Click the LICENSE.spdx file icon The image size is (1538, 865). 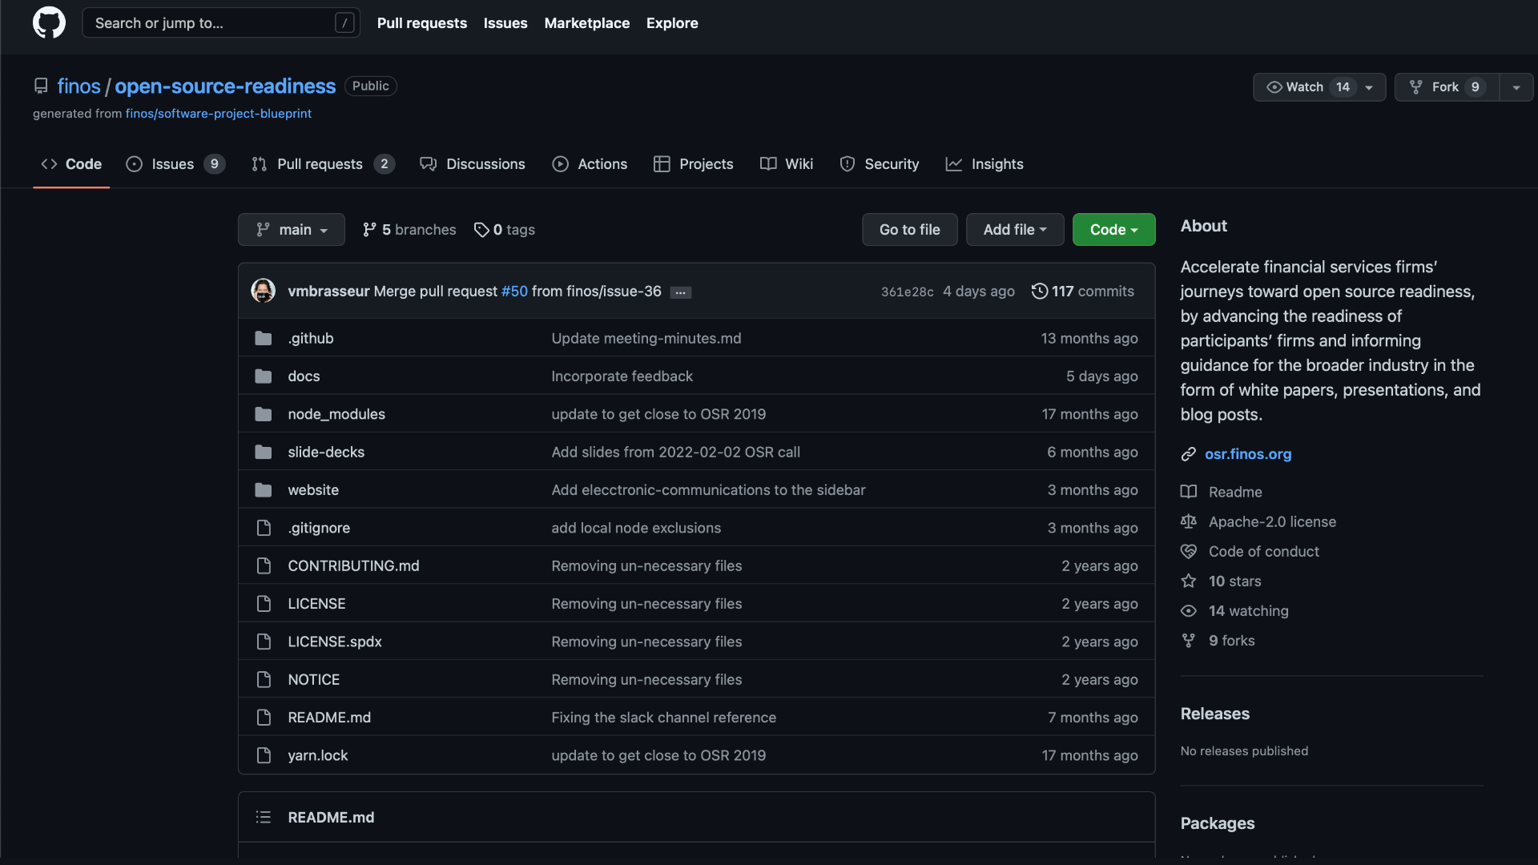point(264,642)
